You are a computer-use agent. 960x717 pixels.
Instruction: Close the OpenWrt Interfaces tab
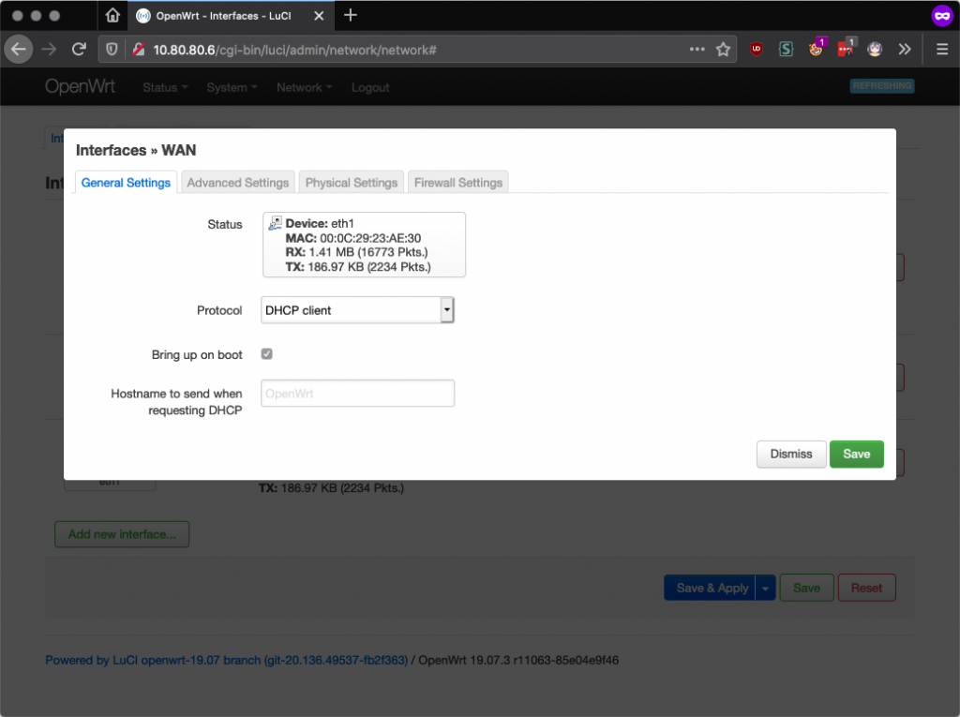click(319, 16)
